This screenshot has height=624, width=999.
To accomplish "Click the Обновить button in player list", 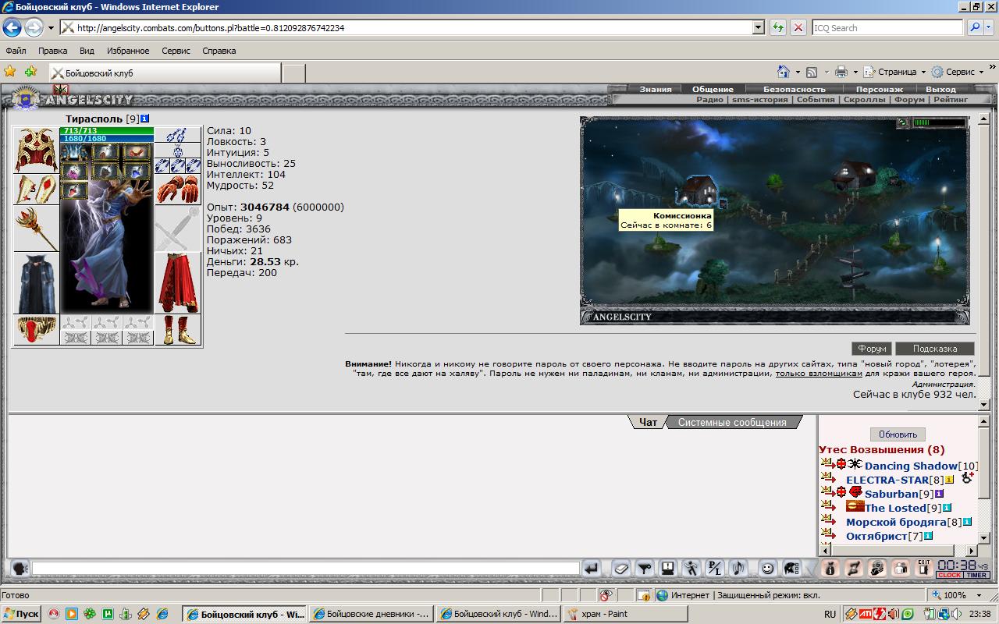I will coord(898,434).
